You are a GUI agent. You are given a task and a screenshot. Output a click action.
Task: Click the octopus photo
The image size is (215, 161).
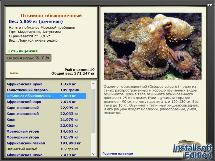[153, 46]
